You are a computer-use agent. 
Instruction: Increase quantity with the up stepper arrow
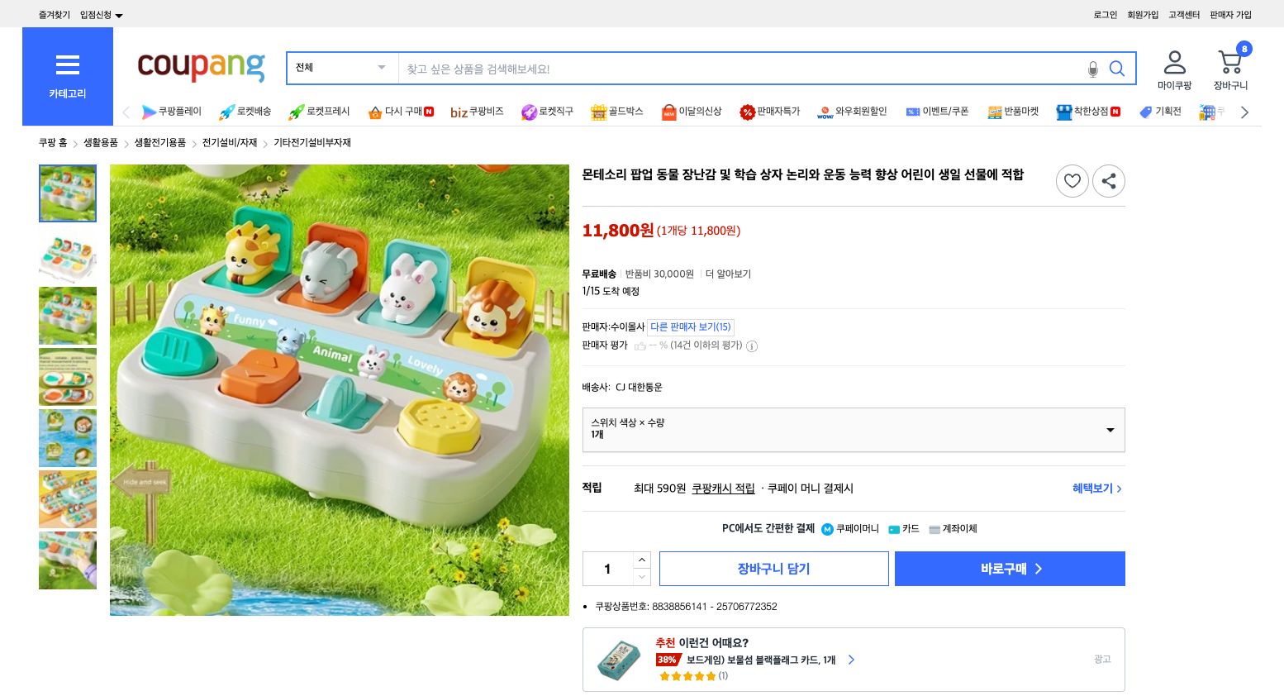click(641, 560)
